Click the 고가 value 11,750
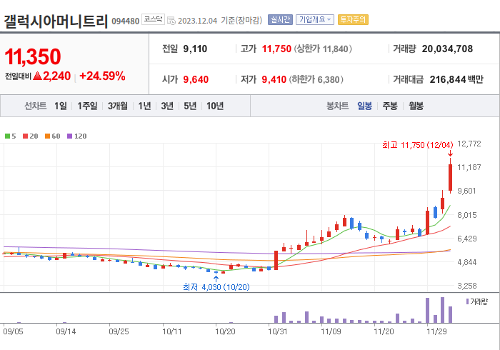This screenshot has width=500, height=350. pyautogui.click(x=276, y=49)
